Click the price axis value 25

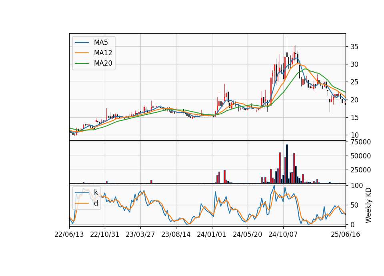pyautogui.click(x=354, y=82)
